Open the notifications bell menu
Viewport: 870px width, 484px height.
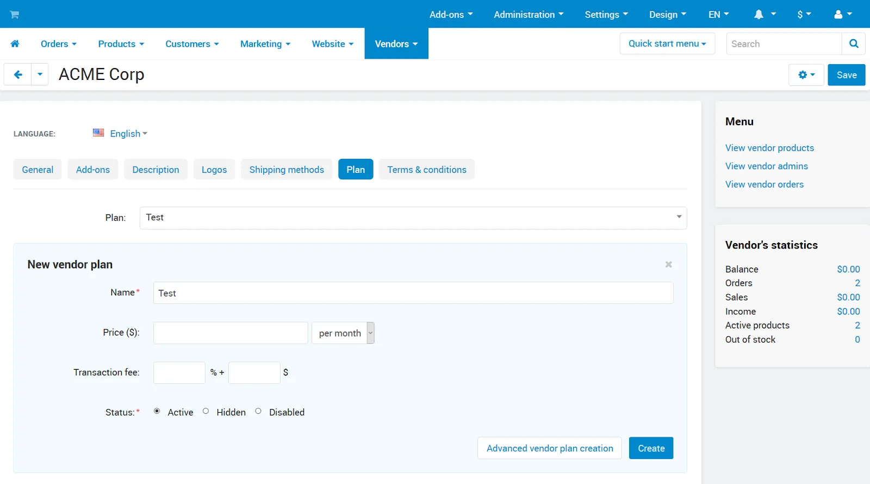[x=765, y=14]
